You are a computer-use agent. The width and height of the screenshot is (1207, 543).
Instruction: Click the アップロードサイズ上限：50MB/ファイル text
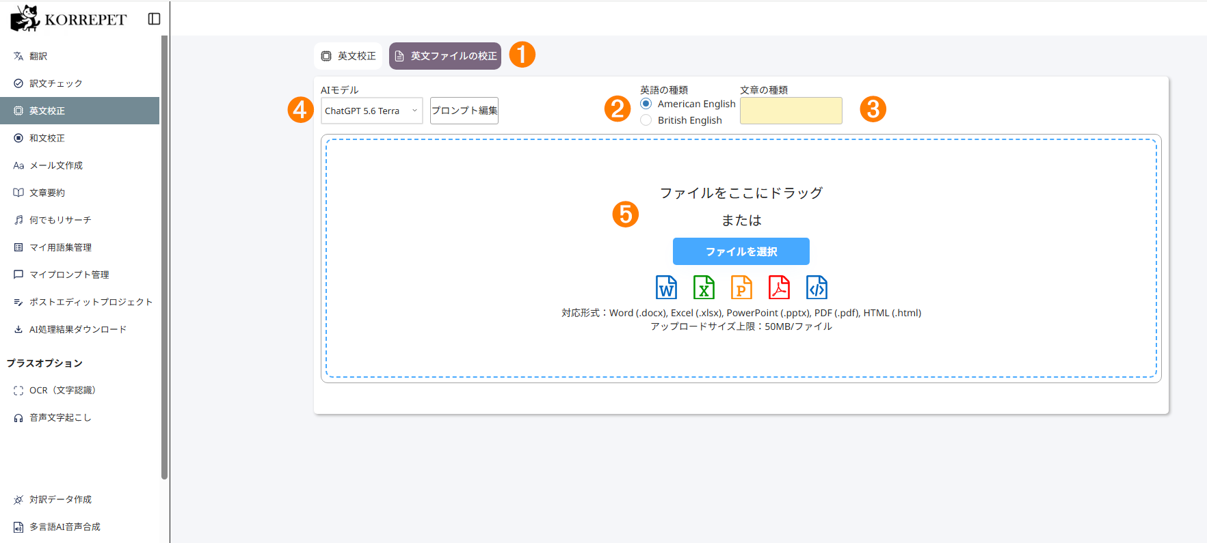tap(741, 326)
